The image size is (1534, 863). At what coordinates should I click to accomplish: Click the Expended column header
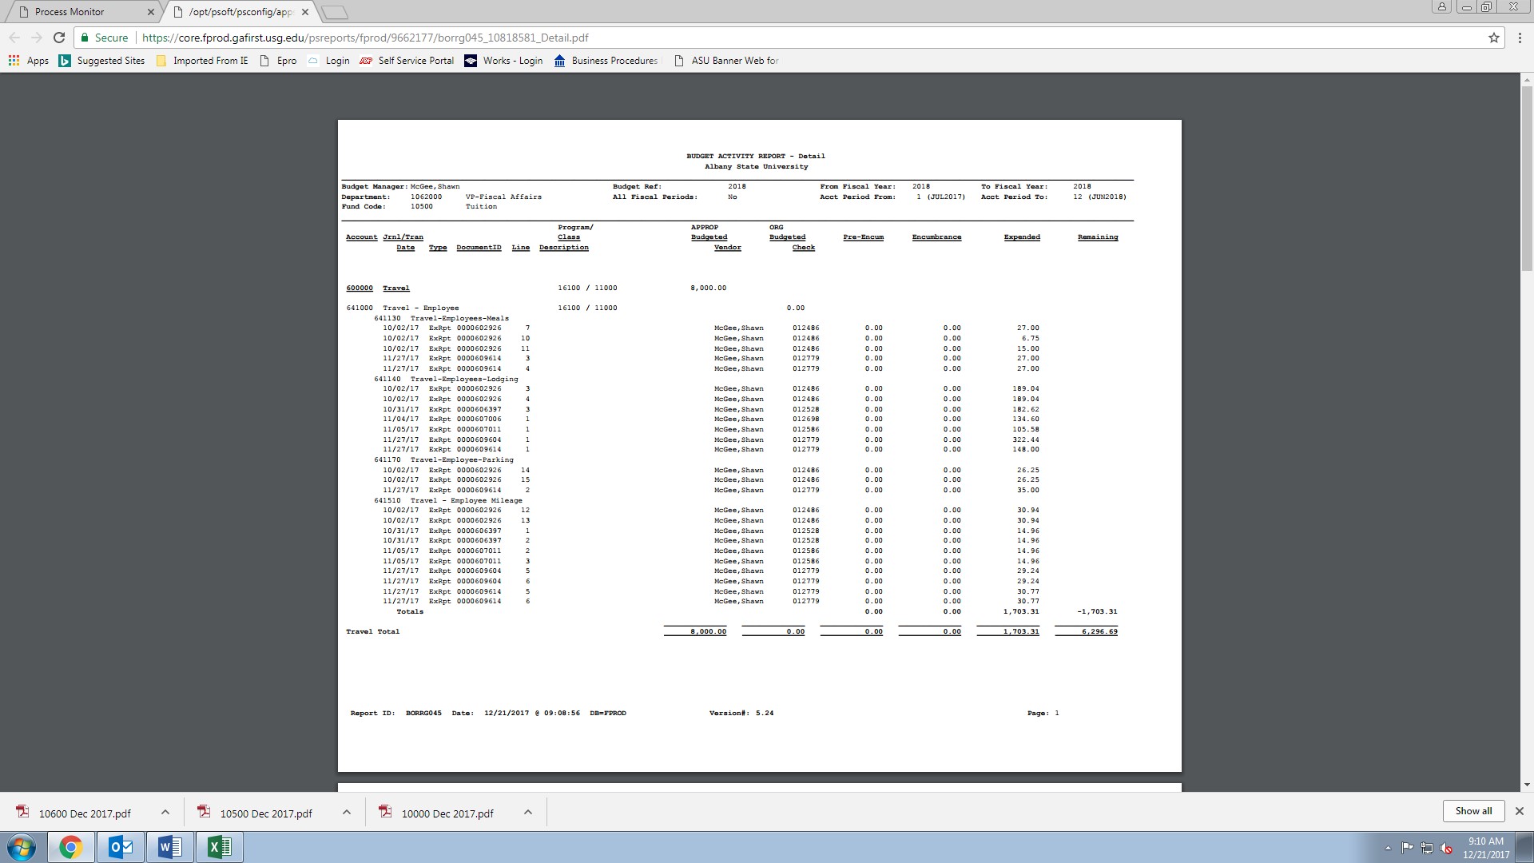(1022, 237)
